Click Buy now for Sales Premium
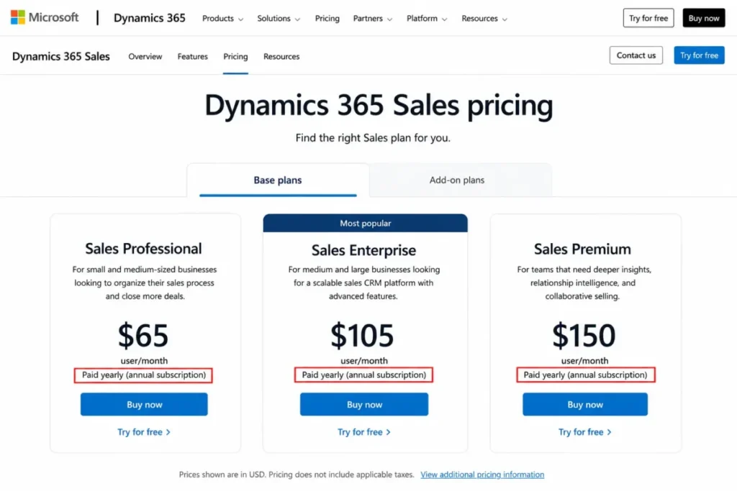 pyautogui.click(x=585, y=404)
